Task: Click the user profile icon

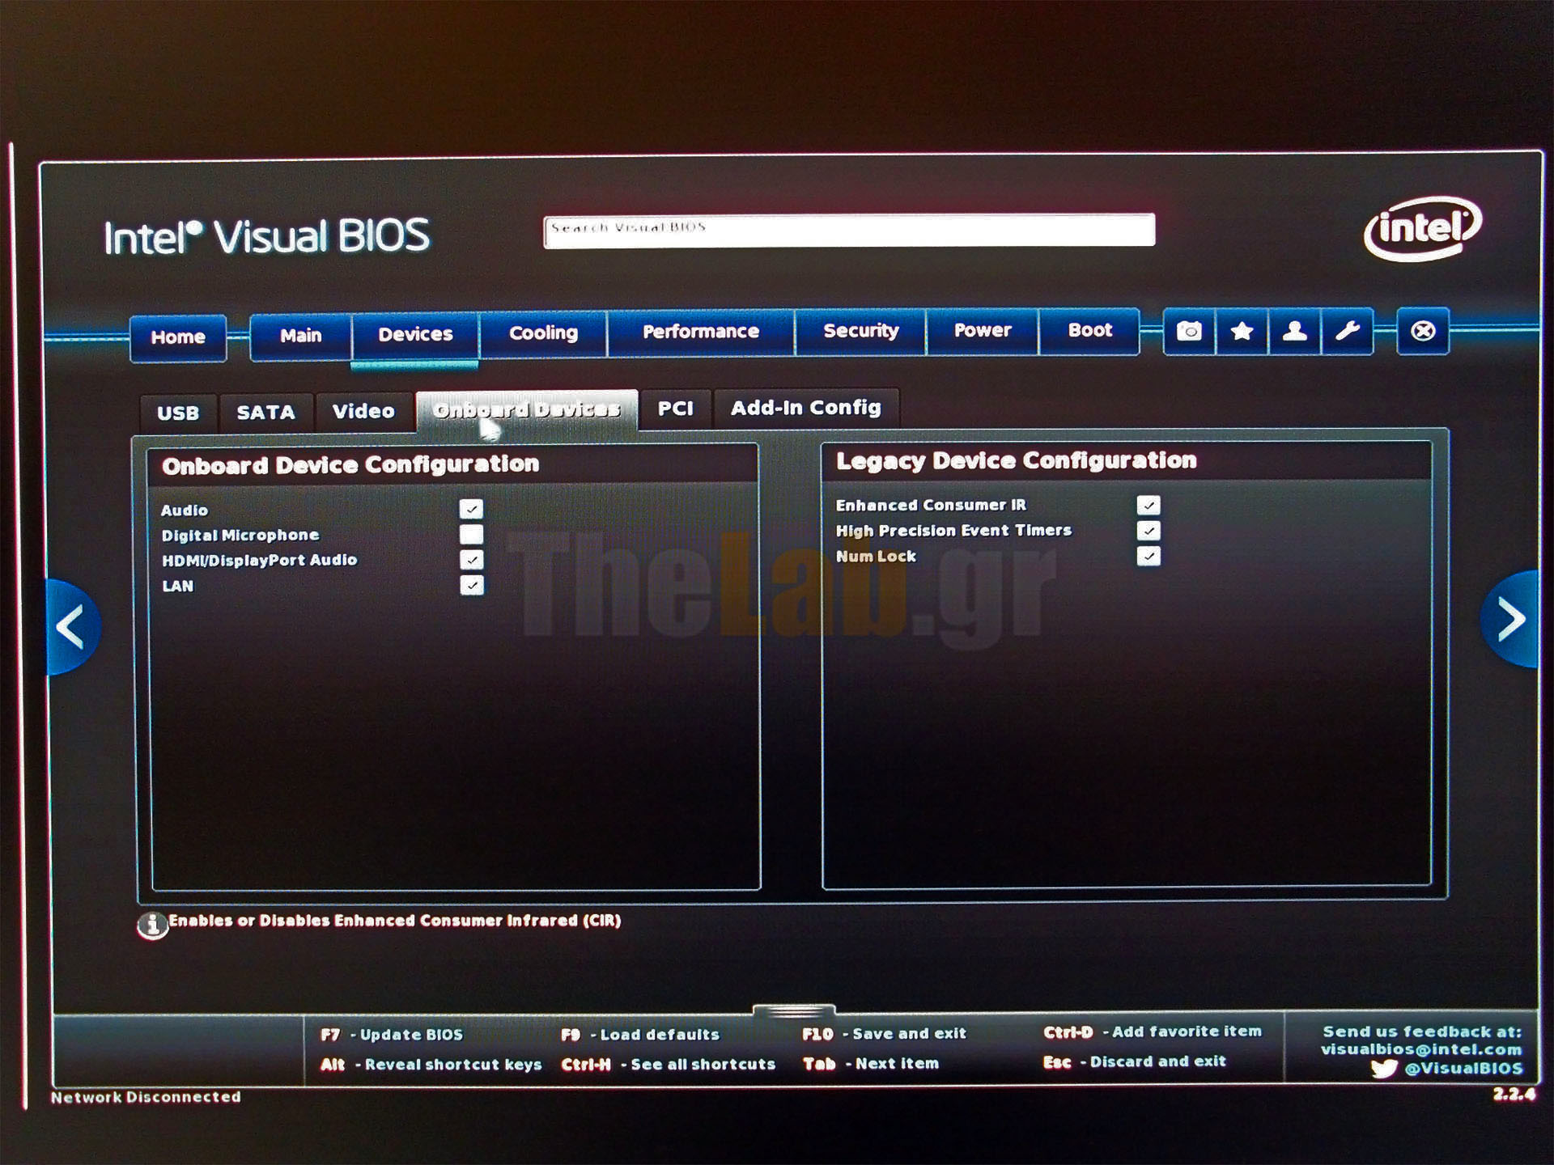Action: pos(1294,331)
